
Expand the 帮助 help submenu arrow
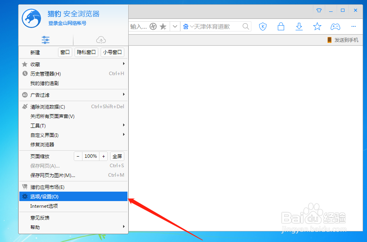(x=124, y=227)
